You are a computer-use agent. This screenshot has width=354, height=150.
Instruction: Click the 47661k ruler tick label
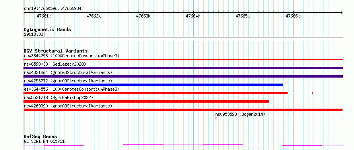[x=44, y=16]
